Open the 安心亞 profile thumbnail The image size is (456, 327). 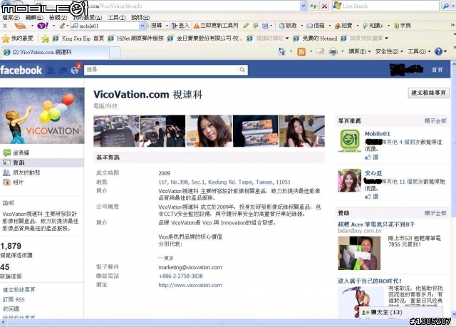coord(350,180)
